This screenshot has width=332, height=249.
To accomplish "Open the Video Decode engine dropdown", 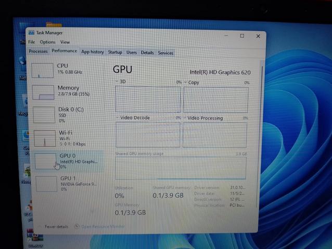I will 117,118.
